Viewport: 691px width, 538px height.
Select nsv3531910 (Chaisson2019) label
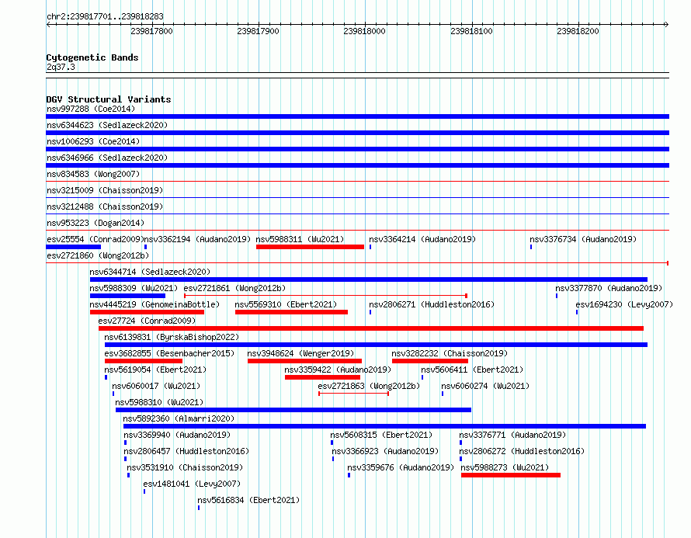pyautogui.click(x=185, y=467)
